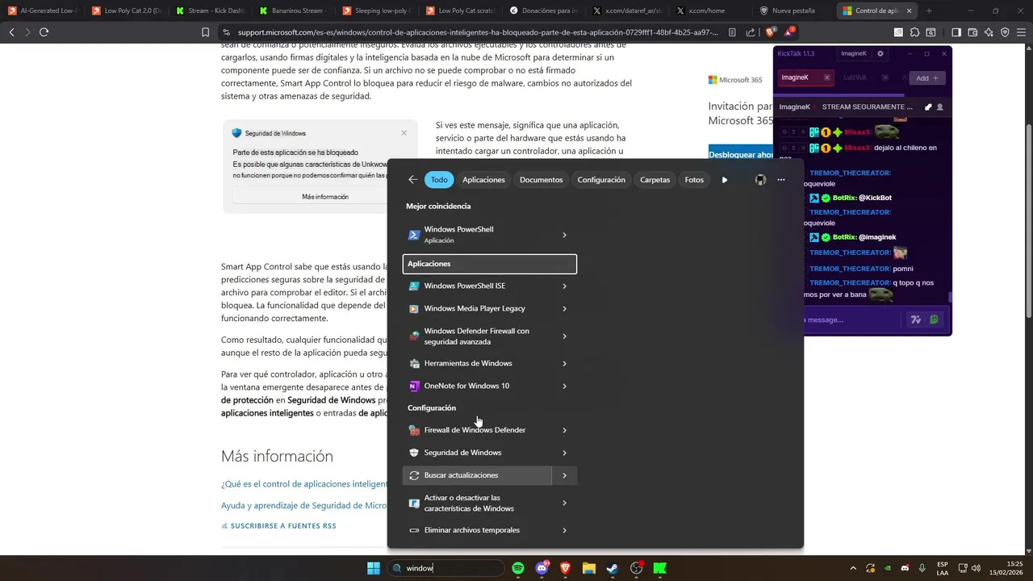The height and width of the screenshot is (581, 1033).
Task: Open File Explorer from taskbar
Action: pyautogui.click(x=588, y=568)
